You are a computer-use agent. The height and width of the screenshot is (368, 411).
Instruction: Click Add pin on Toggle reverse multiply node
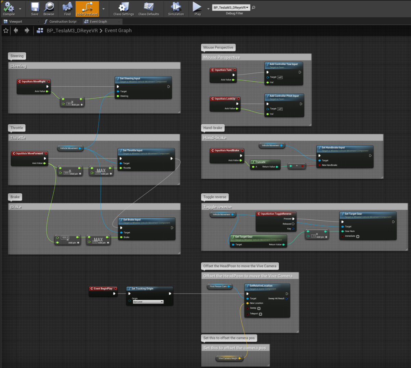(x=322, y=237)
